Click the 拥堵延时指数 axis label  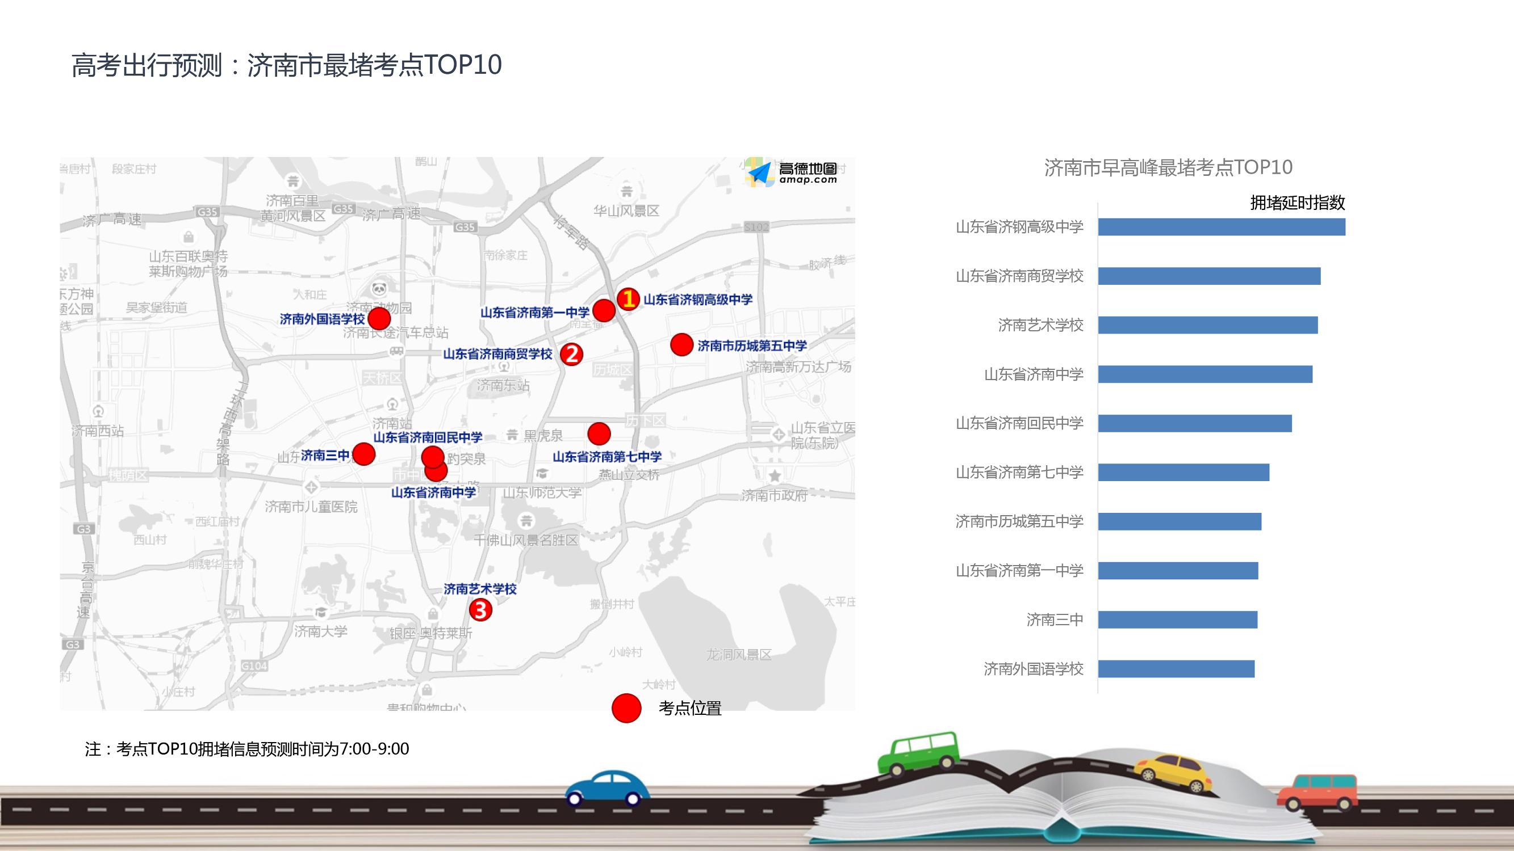(1297, 203)
